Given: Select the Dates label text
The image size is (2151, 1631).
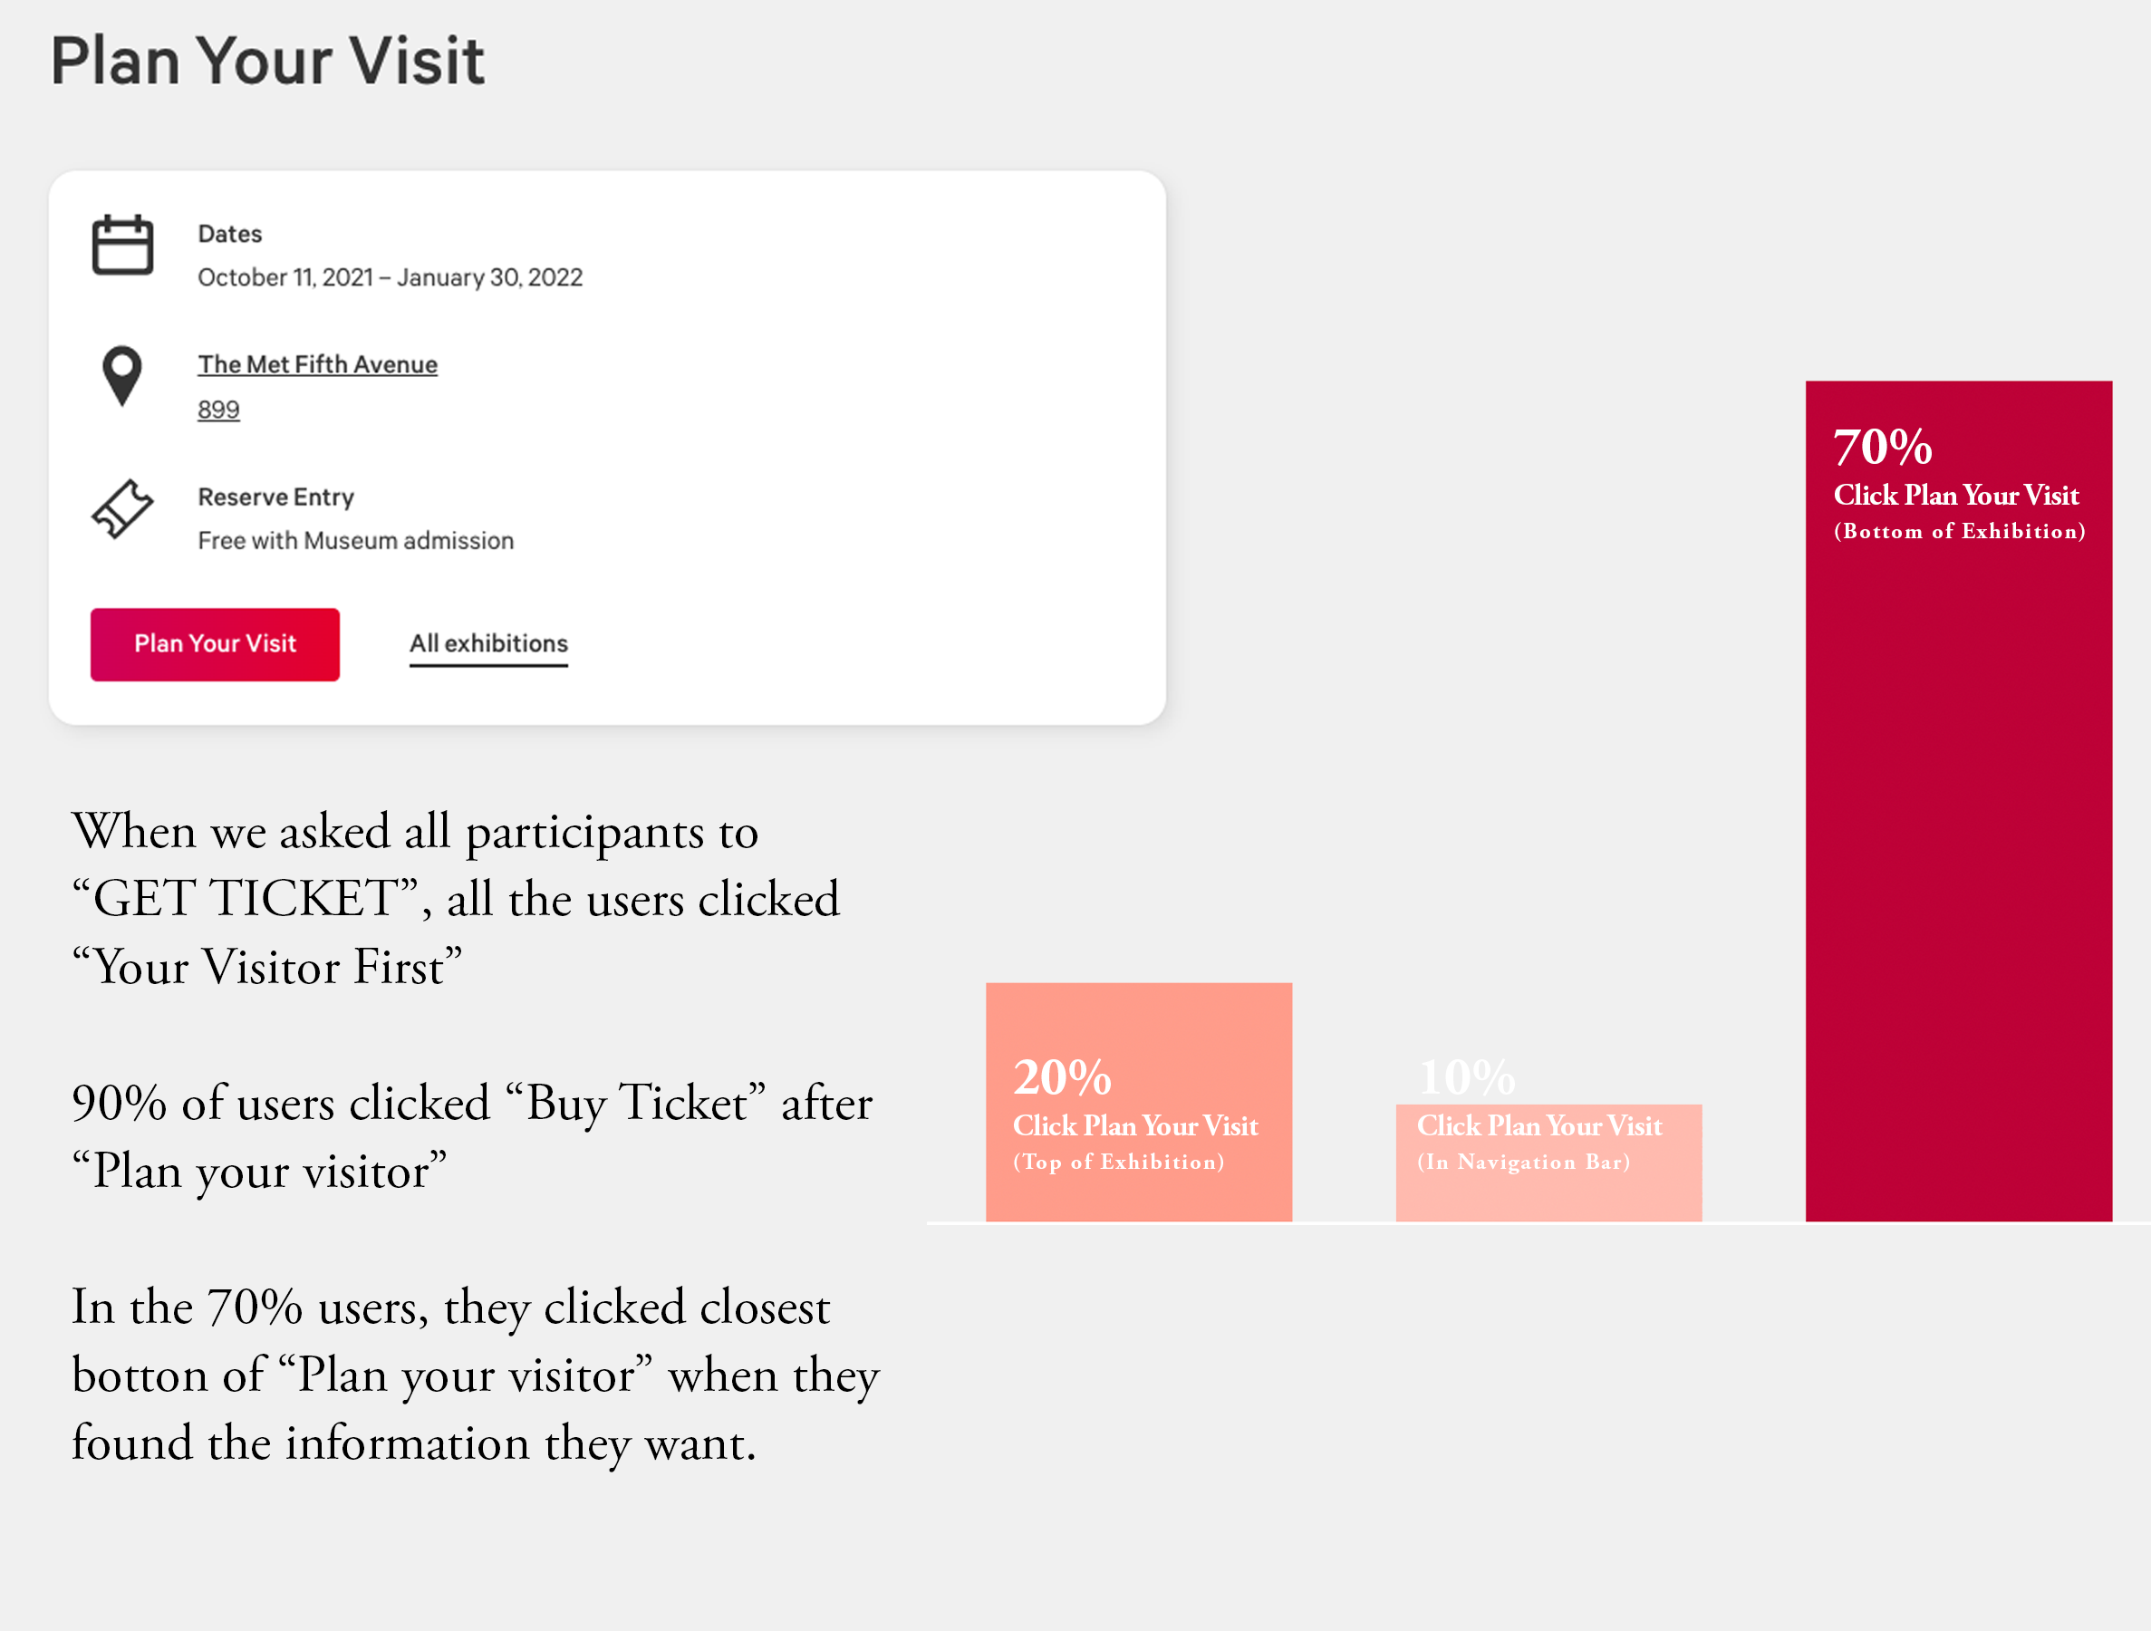Looking at the screenshot, I should (229, 235).
